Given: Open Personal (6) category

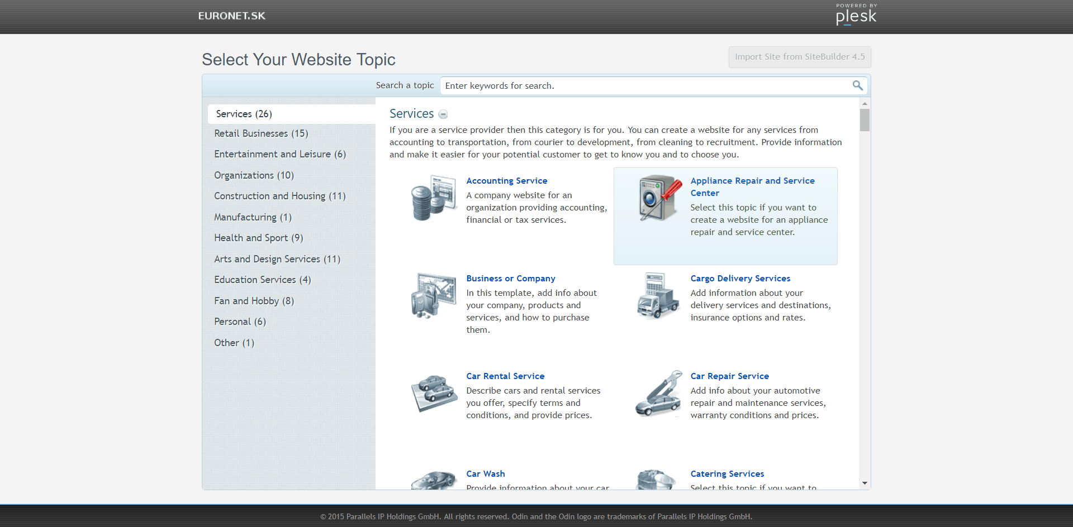Looking at the screenshot, I should [240, 322].
